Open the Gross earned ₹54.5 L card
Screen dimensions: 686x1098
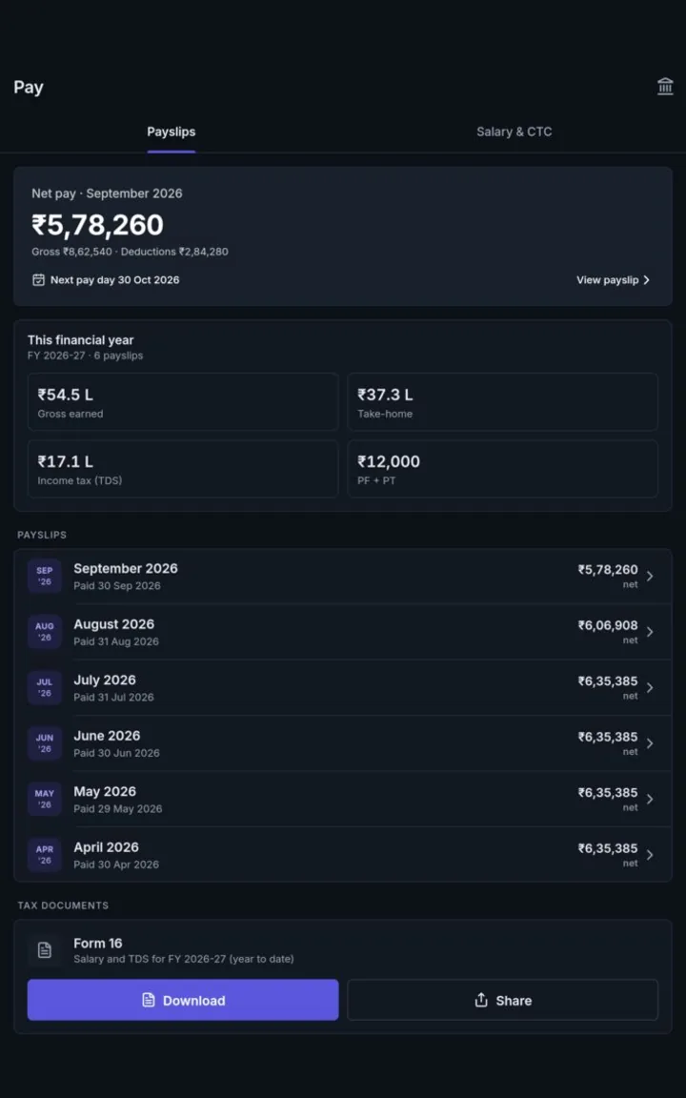pos(183,402)
